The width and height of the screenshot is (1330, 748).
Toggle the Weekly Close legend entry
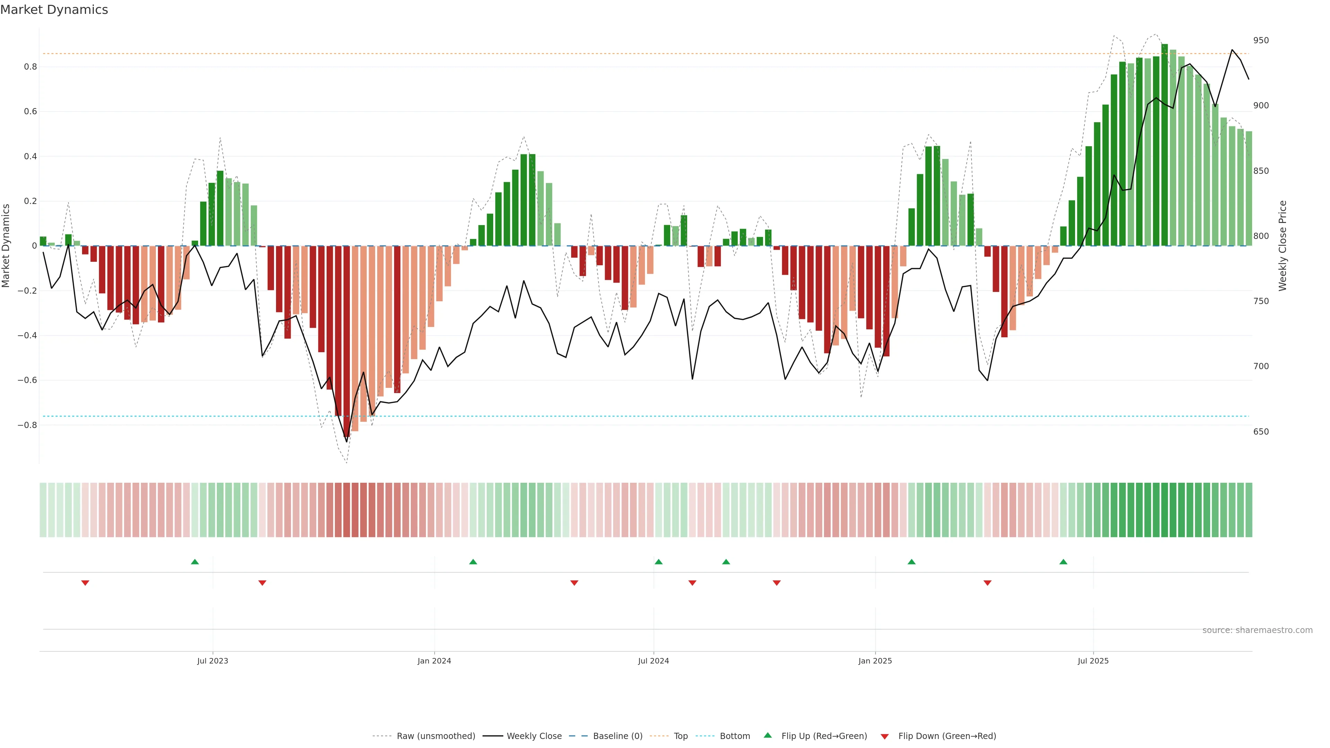[534, 736]
